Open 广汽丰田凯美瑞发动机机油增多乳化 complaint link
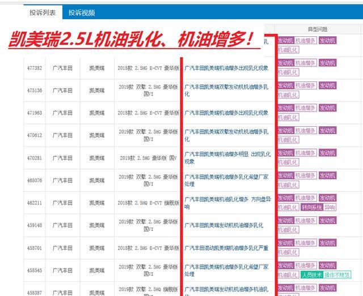The height and width of the screenshot is (296, 363). pyautogui.click(x=223, y=225)
